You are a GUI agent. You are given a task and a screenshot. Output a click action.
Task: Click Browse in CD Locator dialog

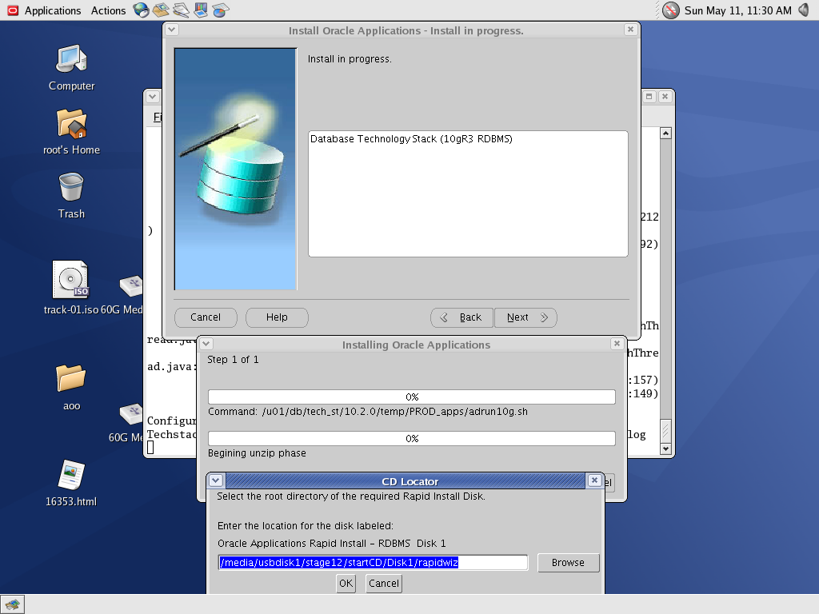coord(568,563)
